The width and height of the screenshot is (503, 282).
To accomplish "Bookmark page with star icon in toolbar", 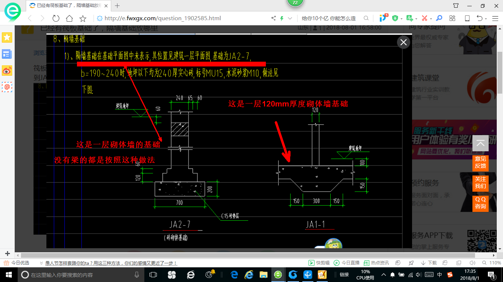I will [83, 18].
